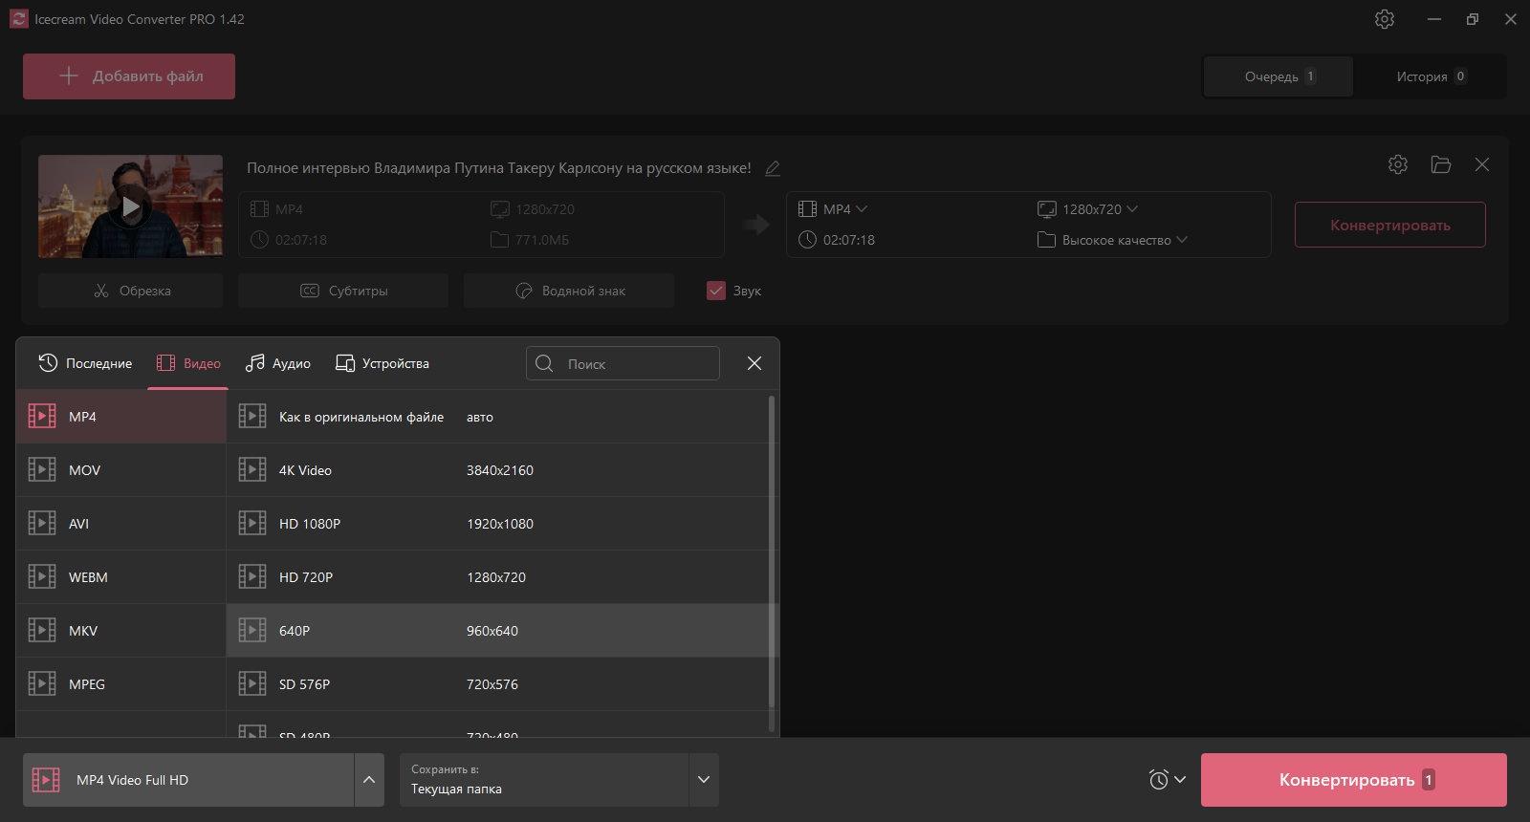Viewport: 1530px width, 822px height.
Task: Click the 960x640 resolution text
Action: [492, 631]
